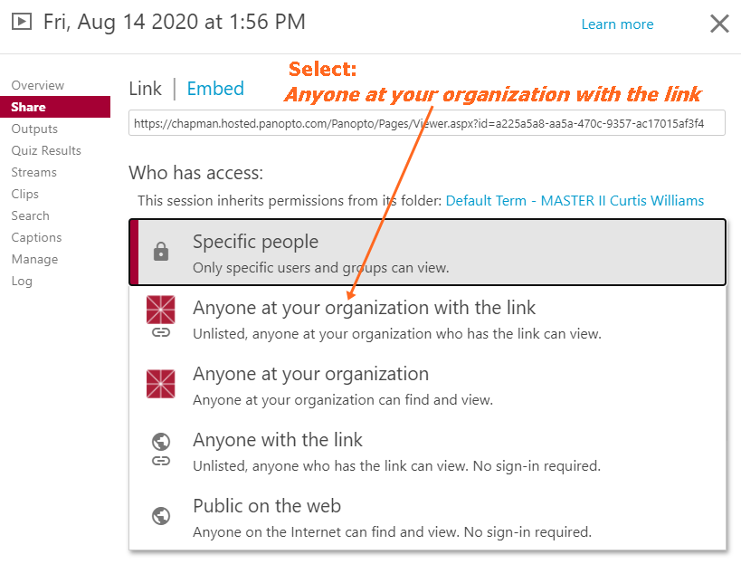Switch to the Embed tab
Screen dimensions: 741x564
coord(215,88)
